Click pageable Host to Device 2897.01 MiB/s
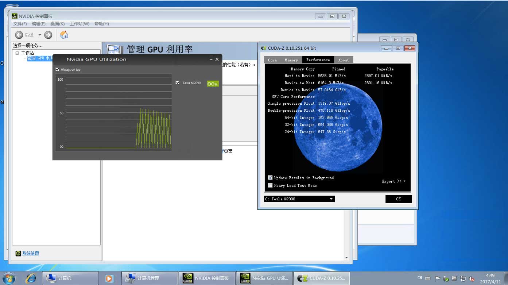This screenshot has width=508, height=285. [x=378, y=76]
